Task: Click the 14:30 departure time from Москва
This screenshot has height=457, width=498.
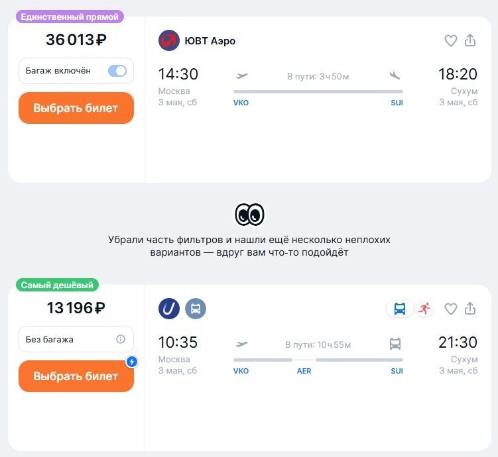Action: [178, 74]
